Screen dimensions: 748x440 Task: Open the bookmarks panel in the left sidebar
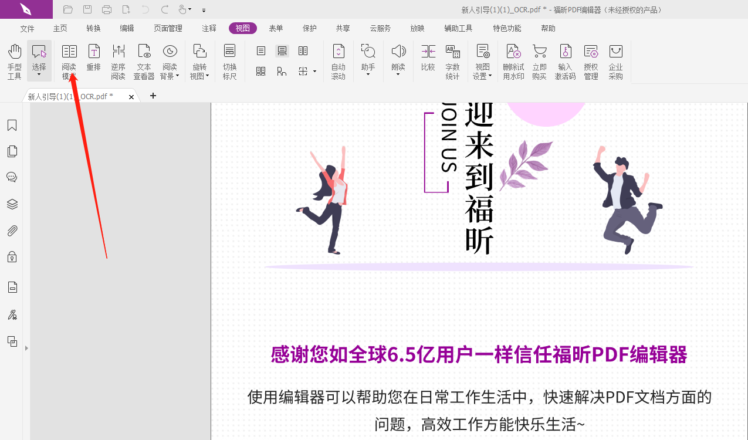12,125
